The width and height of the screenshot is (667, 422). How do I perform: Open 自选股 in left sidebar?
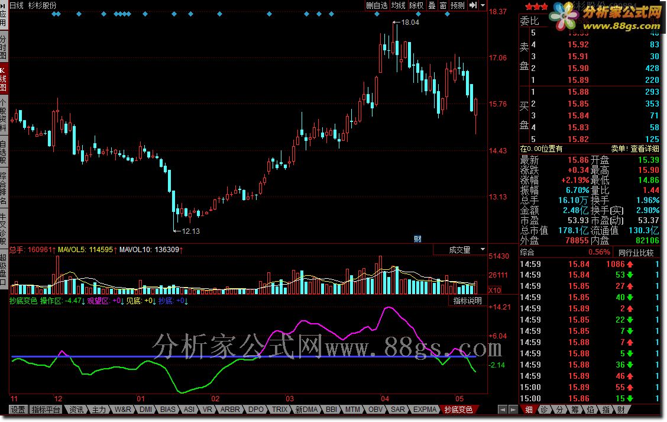[4, 152]
